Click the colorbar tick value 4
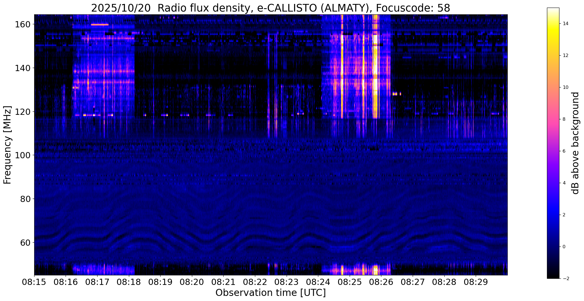This screenshot has height=301, width=584. [x=564, y=183]
